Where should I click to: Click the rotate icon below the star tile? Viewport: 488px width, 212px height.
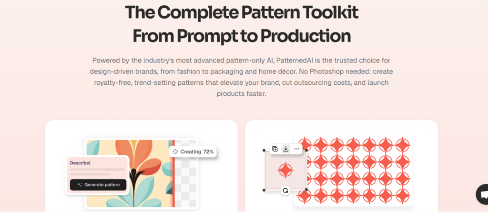(285, 191)
